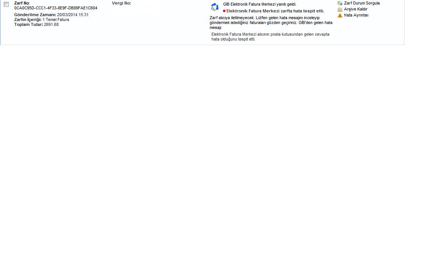Image resolution: width=435 pixels, height=256 pixels.
Task: Click the 'Zarf alıcıya iletilmeyecek' warning paragraph
Action: pos(270,23)
